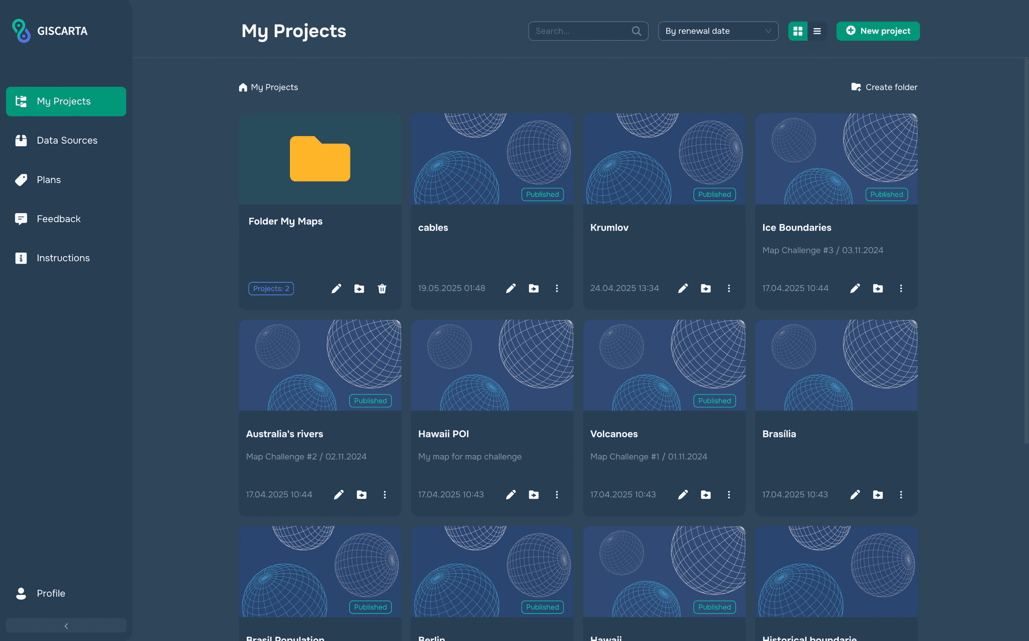This screenshot has height=641, width=1029.
Task: Open the Plans sidebar item
Action: point(48,180)
